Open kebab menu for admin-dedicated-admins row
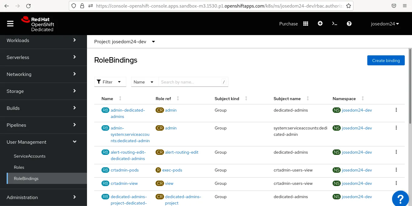 tap(396, 110)
